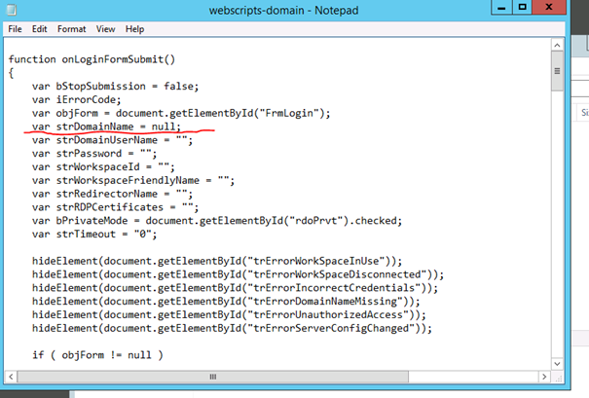Click the 'var strWorkspaceFriendlyName' line
Viewport: 589px width, 398px height.
point(133,181)
